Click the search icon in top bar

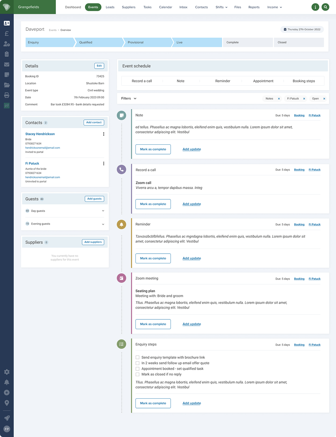point(326,7)
